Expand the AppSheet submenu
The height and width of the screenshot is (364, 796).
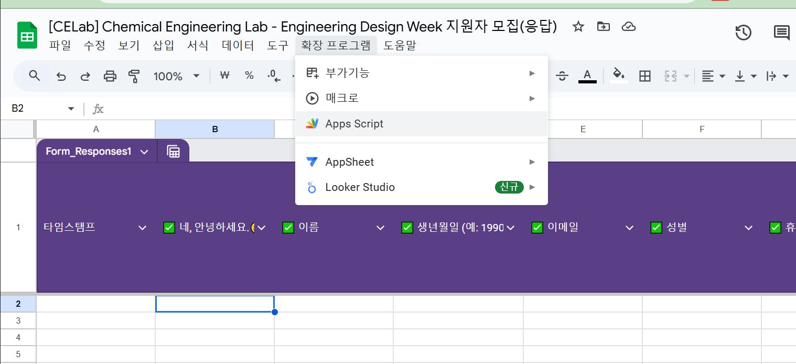point(422,162)
